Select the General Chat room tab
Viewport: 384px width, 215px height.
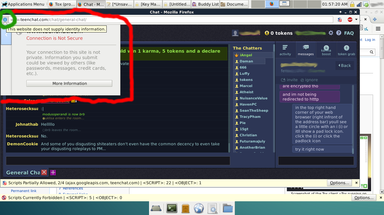point(23,173)
